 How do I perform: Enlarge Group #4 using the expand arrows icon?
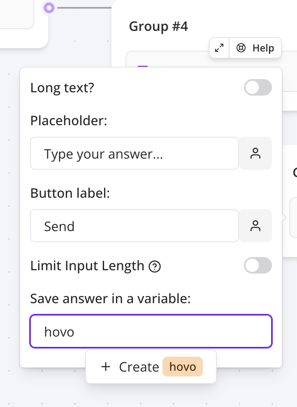coord(219,48)
